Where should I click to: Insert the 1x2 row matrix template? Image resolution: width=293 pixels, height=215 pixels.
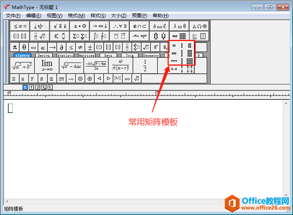(x=174, y=45)
